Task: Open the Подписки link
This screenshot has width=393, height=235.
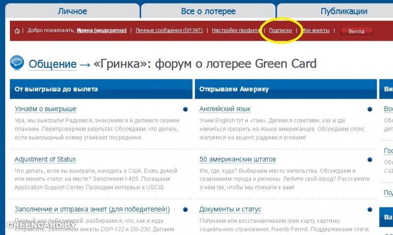Action: pyautogui.click(x=280, y=30)
